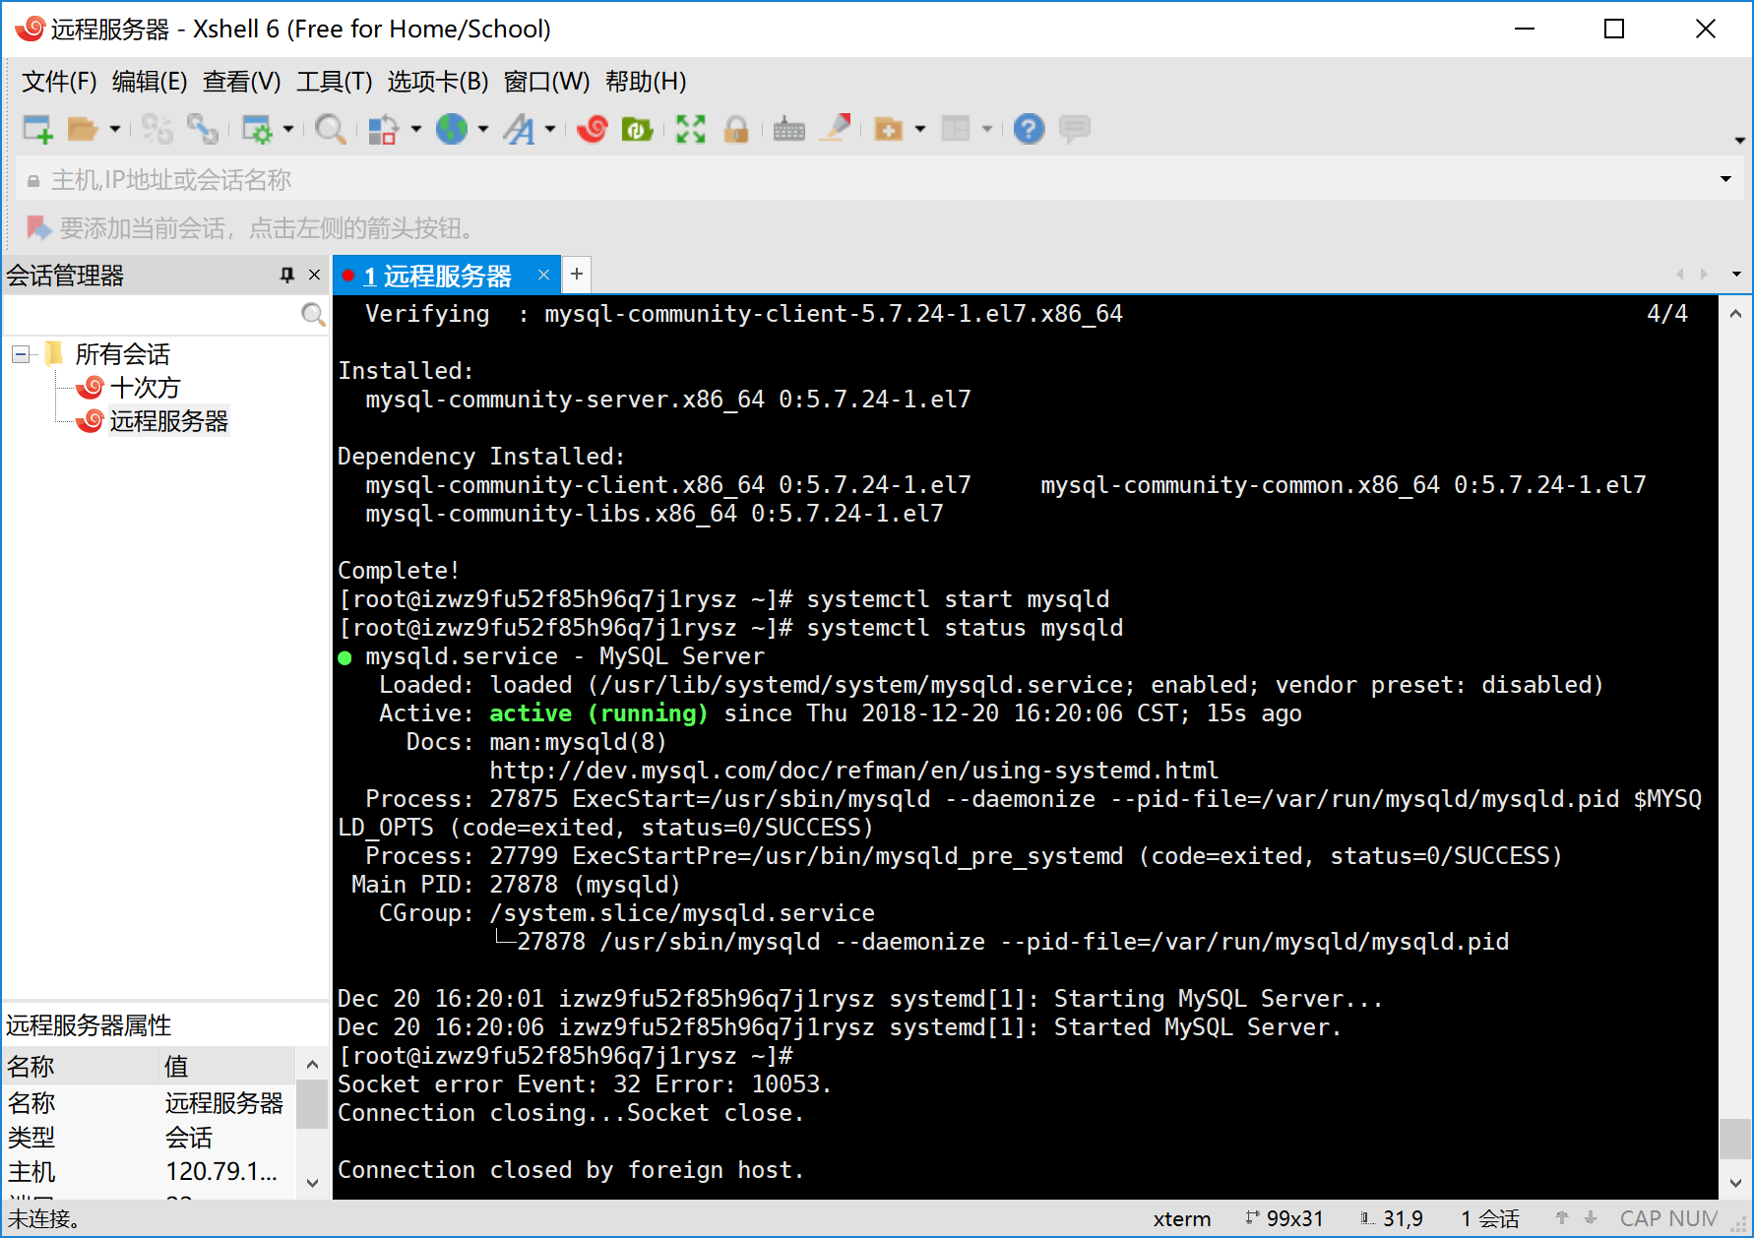Click the New session icon in toolbar
The height and width of the screenshot is (1238, 1754).
click(x=37, y=129)
